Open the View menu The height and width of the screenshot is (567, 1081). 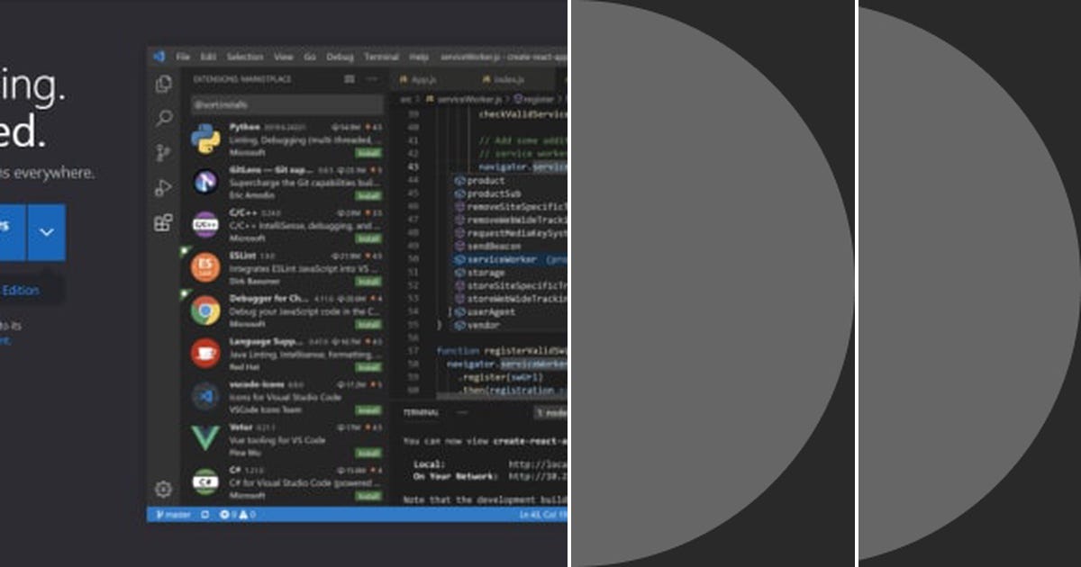pyautogui.click(x=284, y=57)
